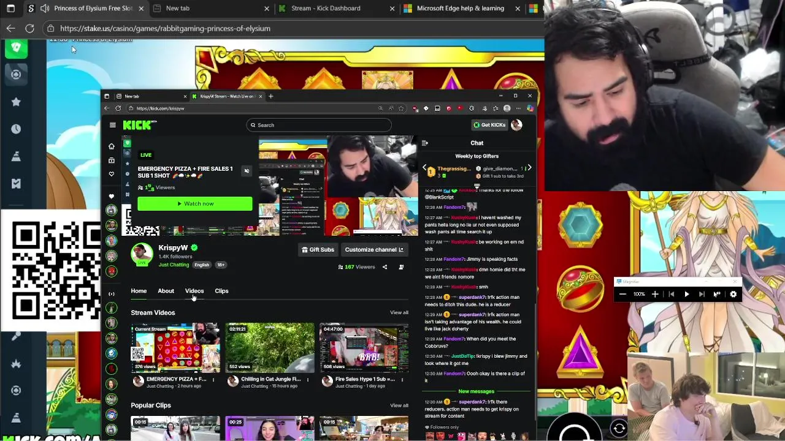Expand the recommended channels sidebar toggle

point(111,293)
